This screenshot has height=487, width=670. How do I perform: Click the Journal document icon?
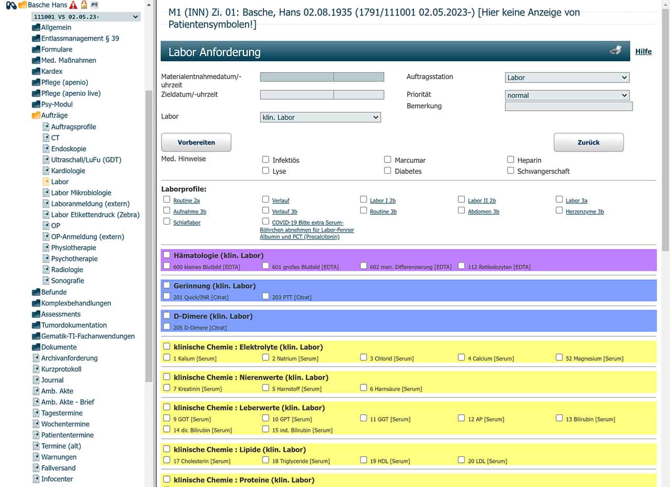36,380
